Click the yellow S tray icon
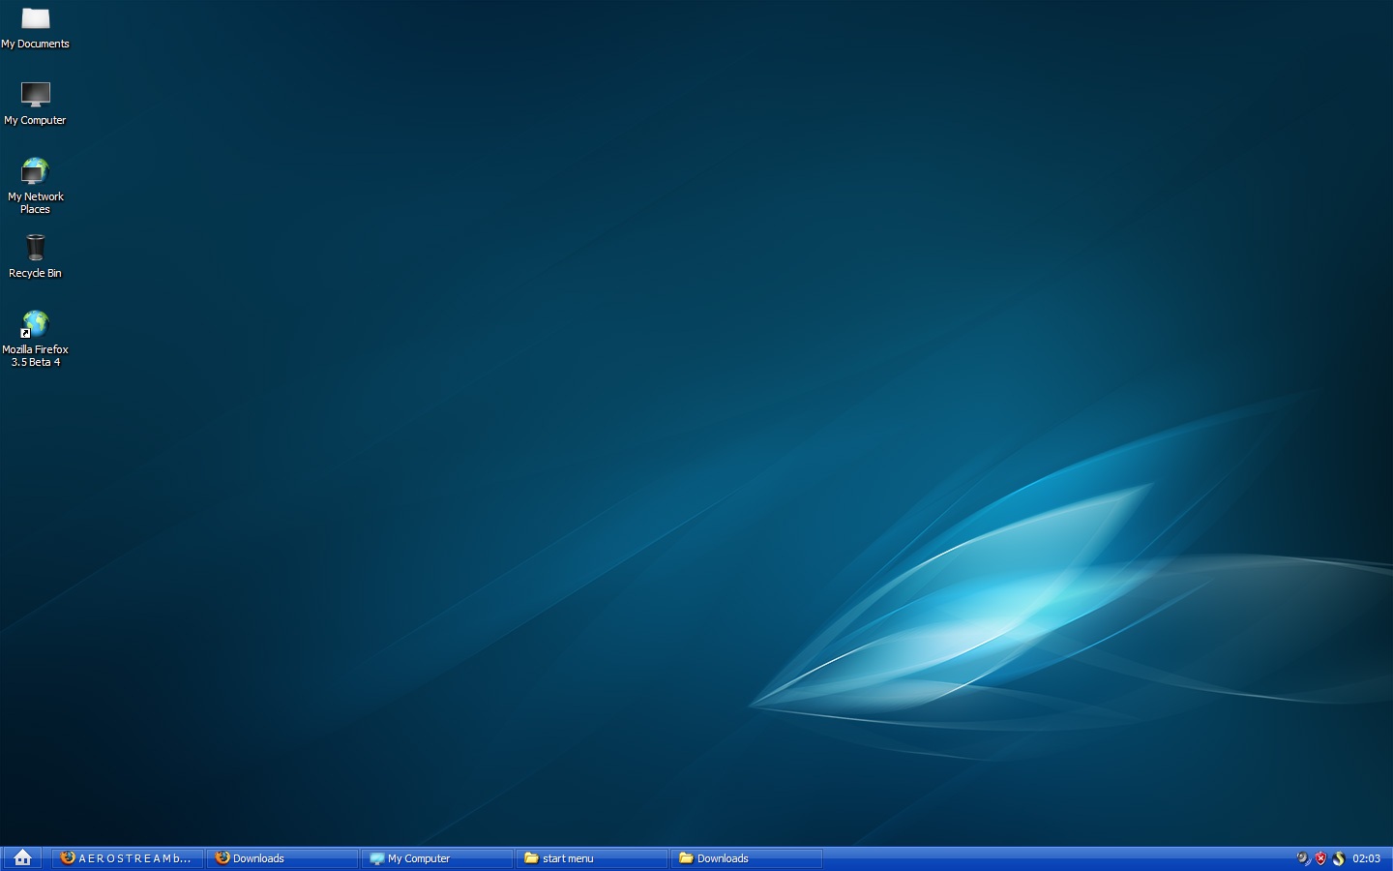This screenshot has width=1393, height=871. point(1339,858)
